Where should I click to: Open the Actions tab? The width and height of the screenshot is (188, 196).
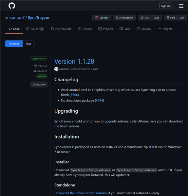pos(85,29)
